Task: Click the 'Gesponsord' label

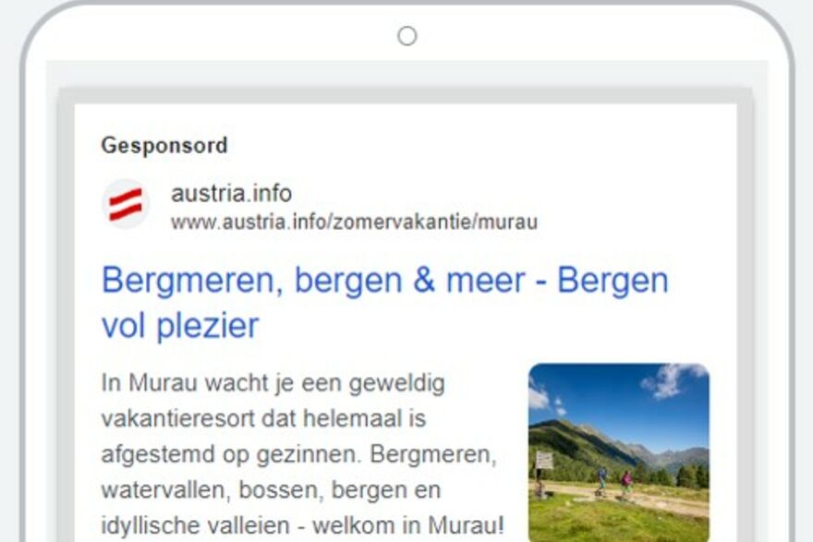Action: pos(164,146)
